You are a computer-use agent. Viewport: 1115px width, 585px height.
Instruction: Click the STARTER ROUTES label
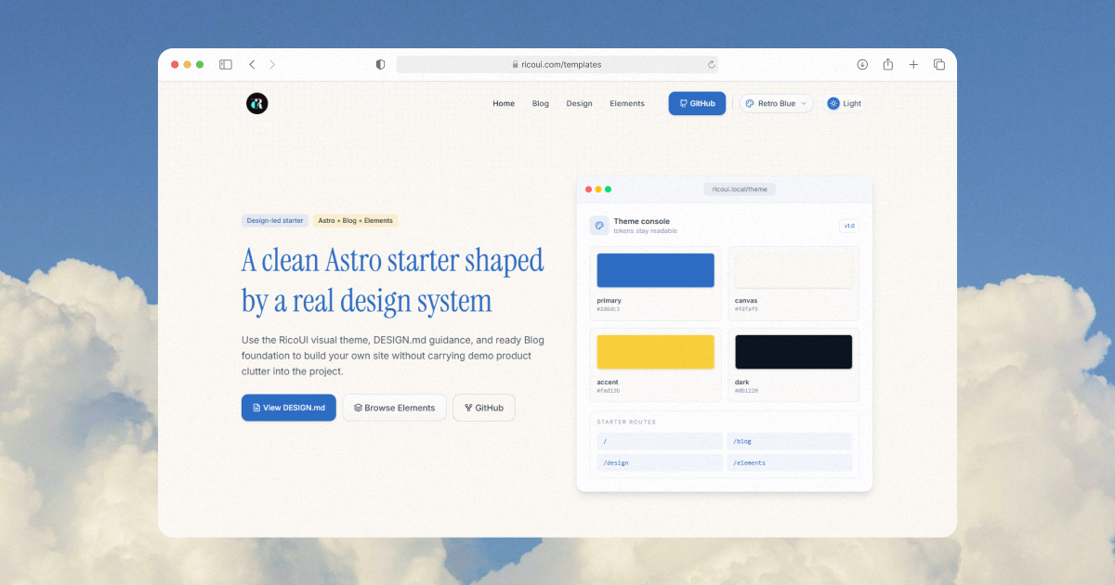coord(626,422)
